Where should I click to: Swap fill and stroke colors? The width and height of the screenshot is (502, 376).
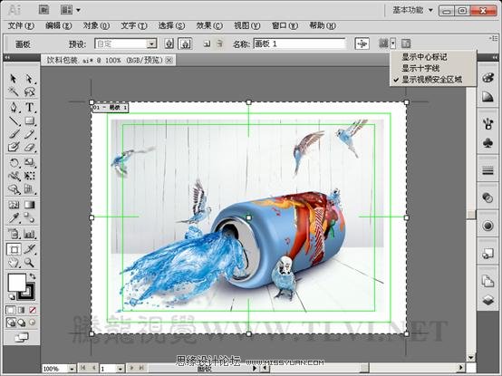point(33,276)
